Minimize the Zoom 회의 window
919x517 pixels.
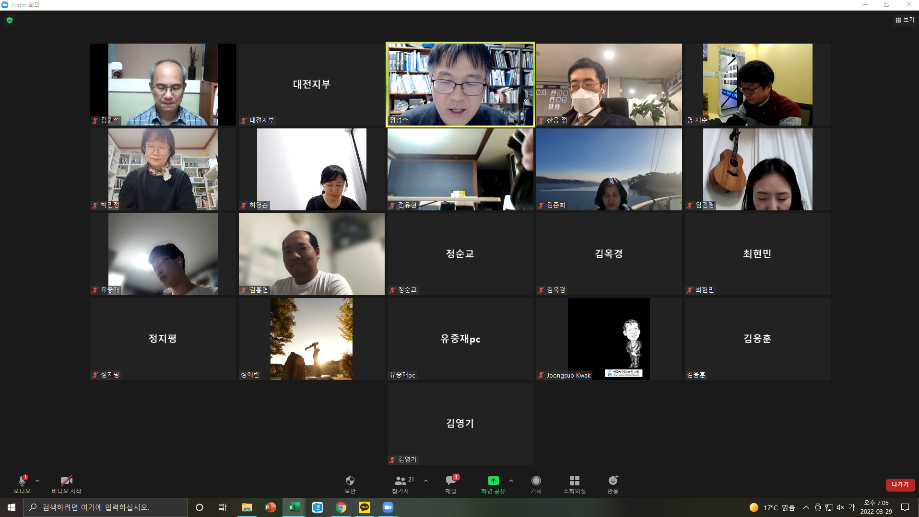[865, 5]
